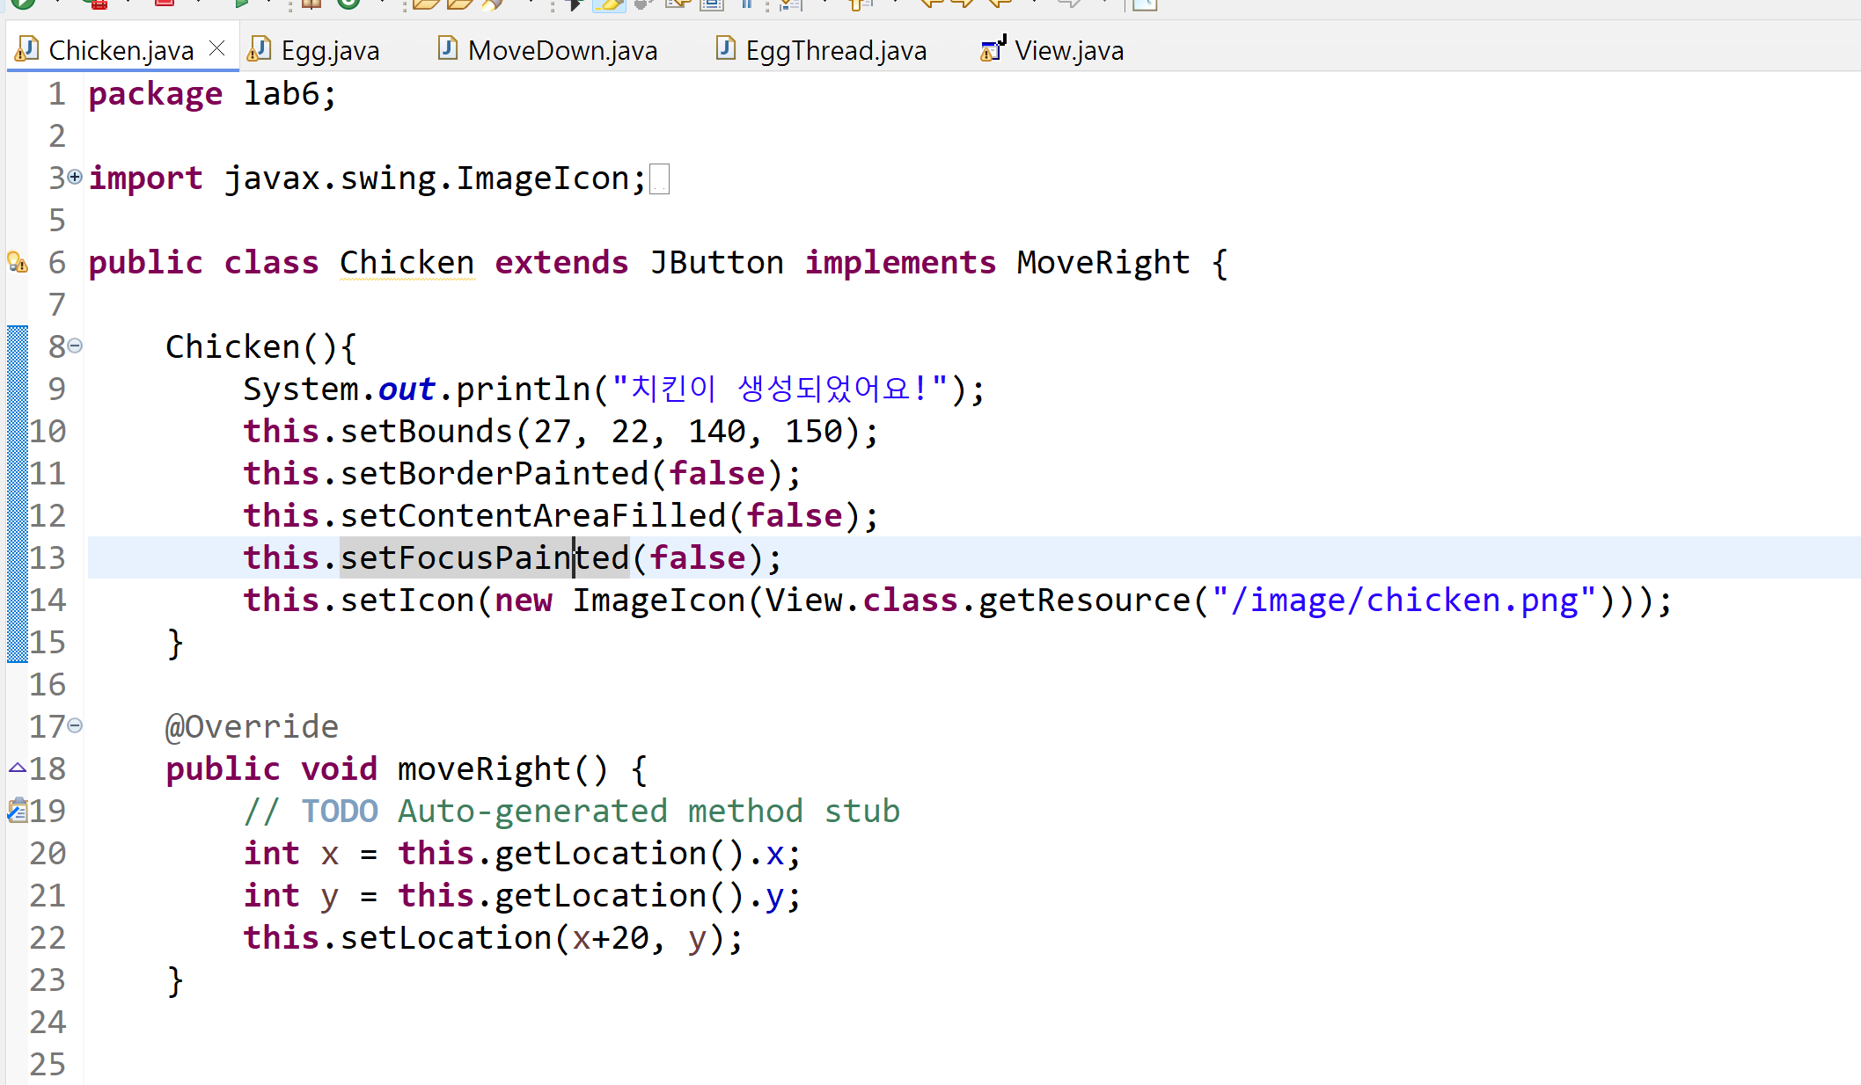
Task: Click the Egg.java file icon with warning badge
Action: 259,49
